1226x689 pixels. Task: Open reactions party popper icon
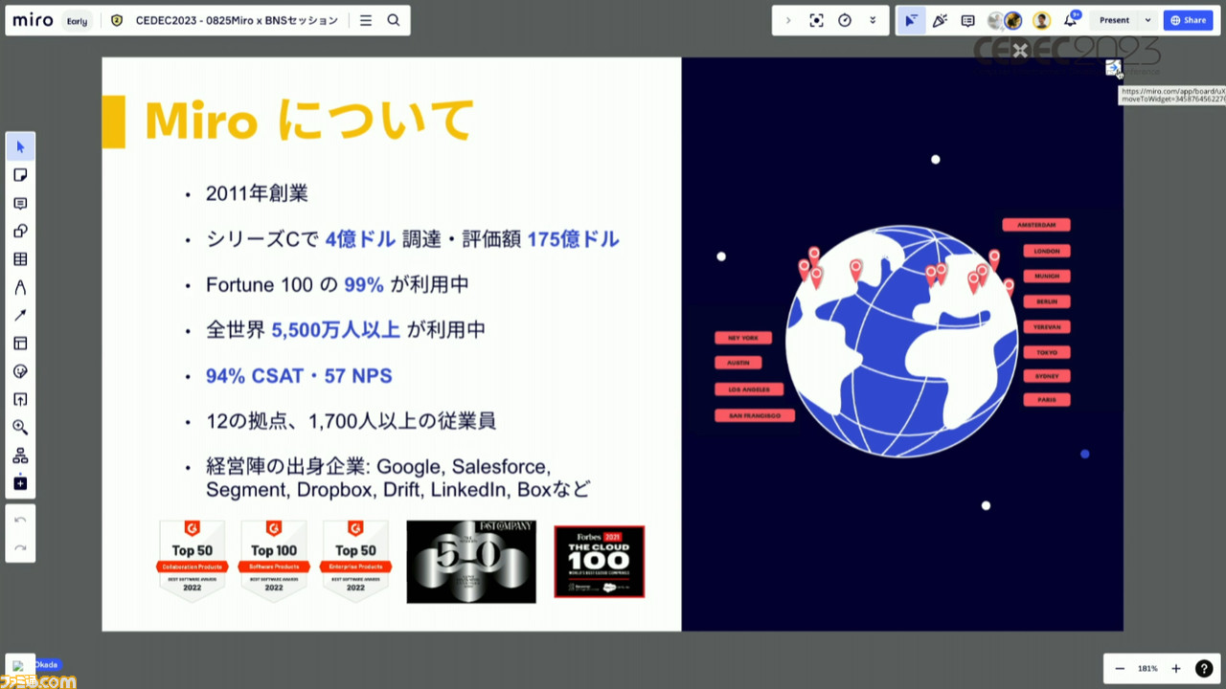pyautogui.click(x=940, y=20)
